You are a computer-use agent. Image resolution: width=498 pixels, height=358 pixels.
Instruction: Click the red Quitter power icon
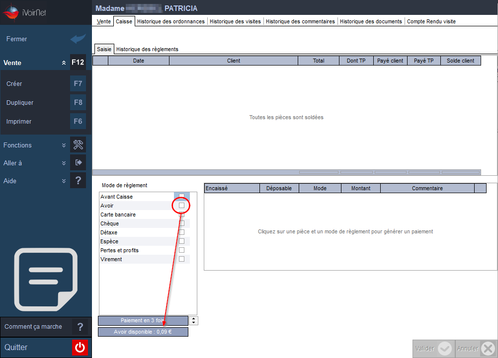click(80, 347)
